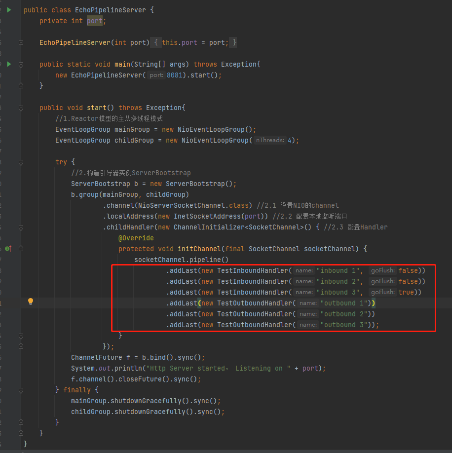Collapse the try block fold marker
452x453 pixels.
pyautogui.click(x=21, y=162)
